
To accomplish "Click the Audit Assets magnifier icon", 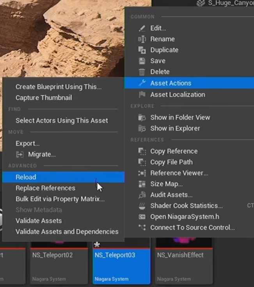I will [x=142, y=195].
